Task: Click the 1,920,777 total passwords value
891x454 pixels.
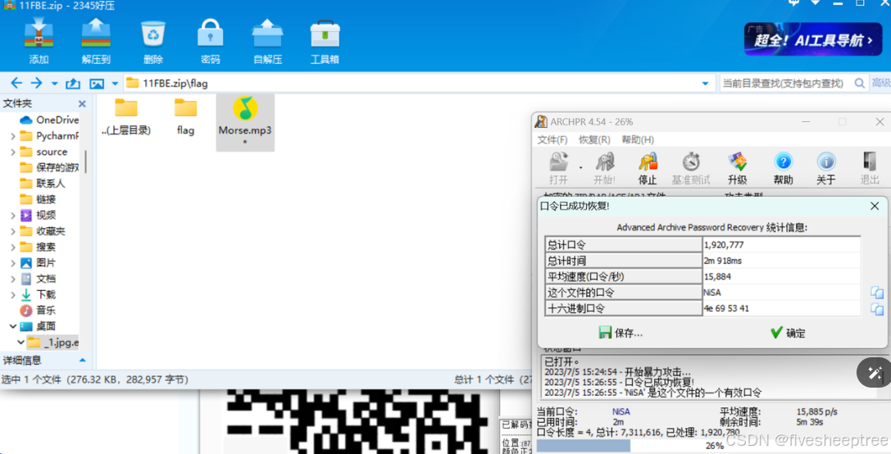Action: tap(781, 245)
